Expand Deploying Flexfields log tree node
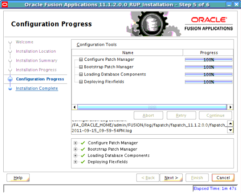241x193 pixels. 75,162
